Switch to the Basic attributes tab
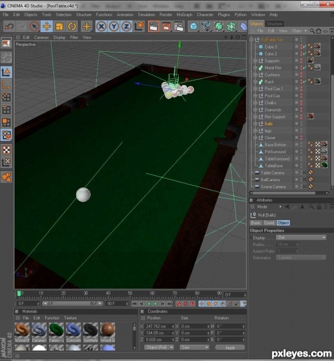This screenshot has width=334, height=361. pyautogui.click(x=256, y=223)
